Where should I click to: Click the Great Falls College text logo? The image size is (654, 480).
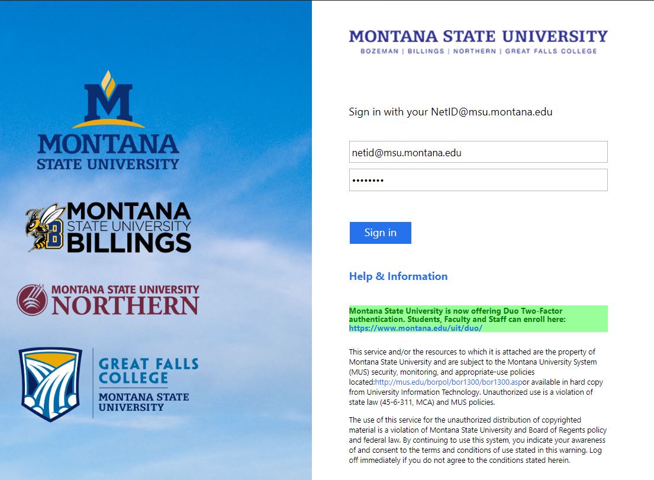pyautogui.click(x=149, y=371)
